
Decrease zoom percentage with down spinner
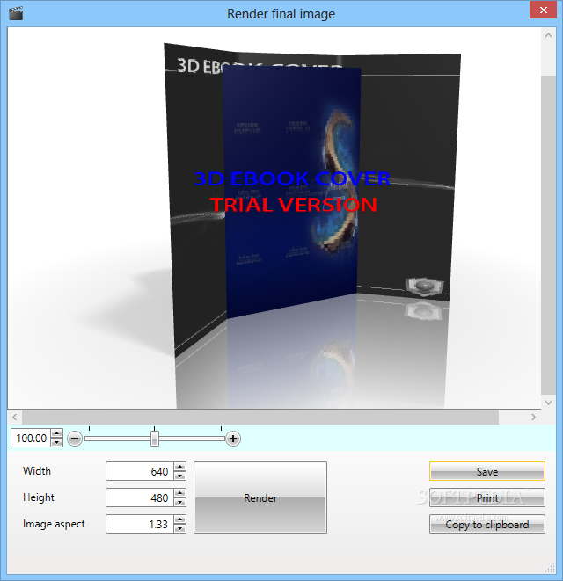56,442
